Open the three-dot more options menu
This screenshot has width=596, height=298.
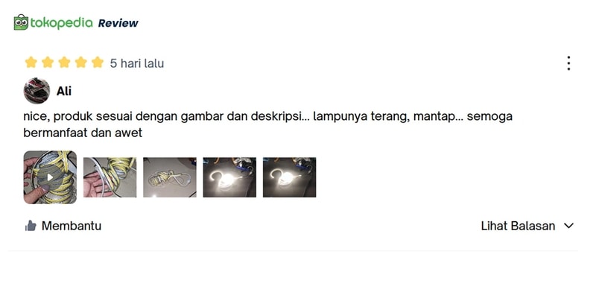point(568,63)
